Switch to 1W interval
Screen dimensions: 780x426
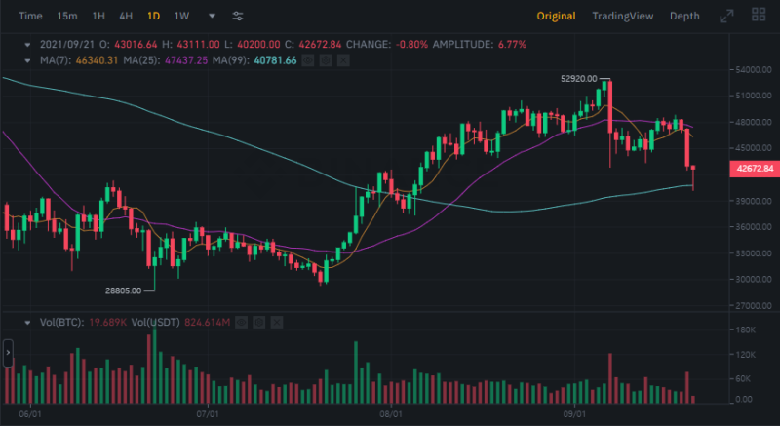181,16
